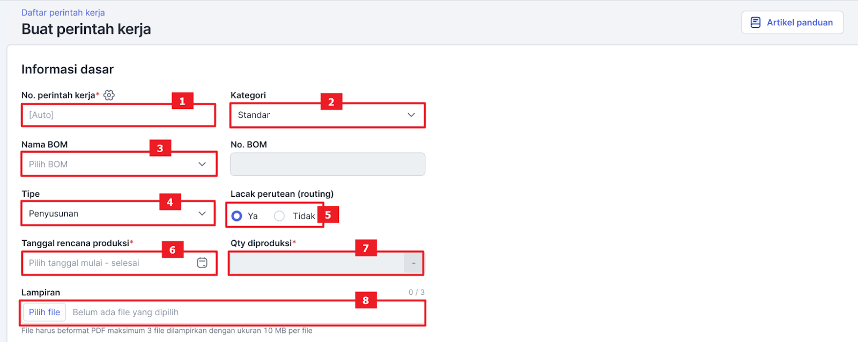
Task: Click the Pilih file button
Action: tap(45, 313)
